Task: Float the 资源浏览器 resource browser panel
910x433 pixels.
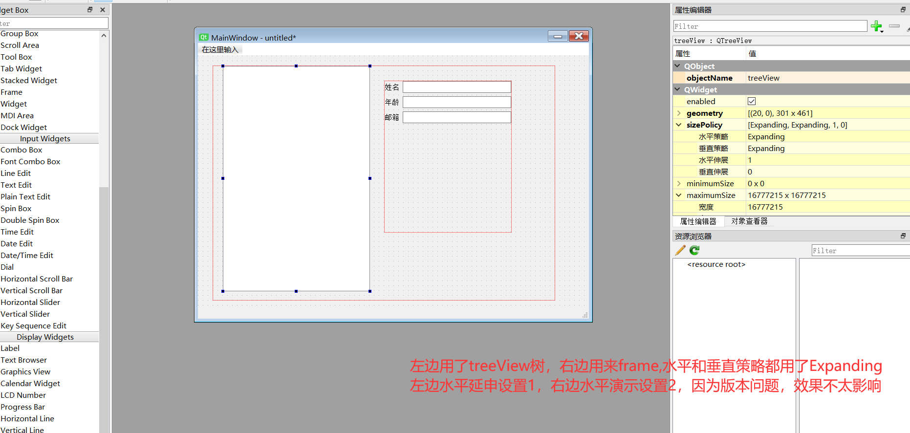Action: pyautogui.click(x=903, y=236)
